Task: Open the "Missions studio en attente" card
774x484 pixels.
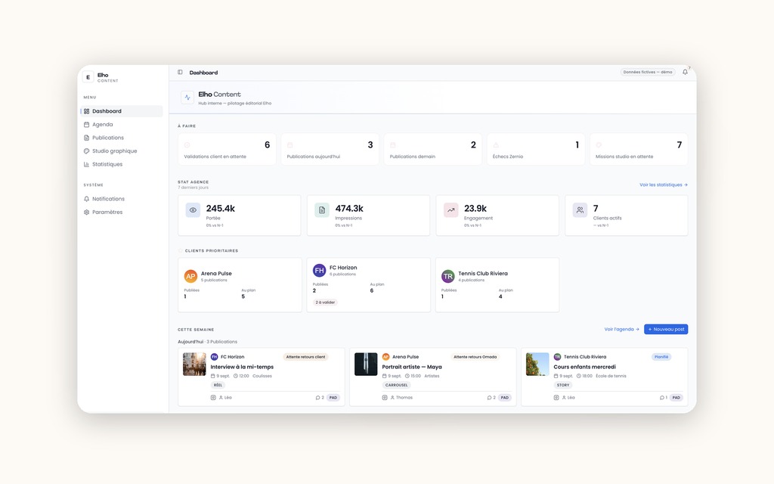Action: click(x=639, y=149)
